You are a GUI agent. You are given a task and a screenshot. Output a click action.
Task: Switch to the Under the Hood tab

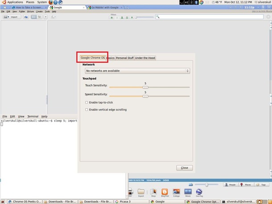coord(145,58)
